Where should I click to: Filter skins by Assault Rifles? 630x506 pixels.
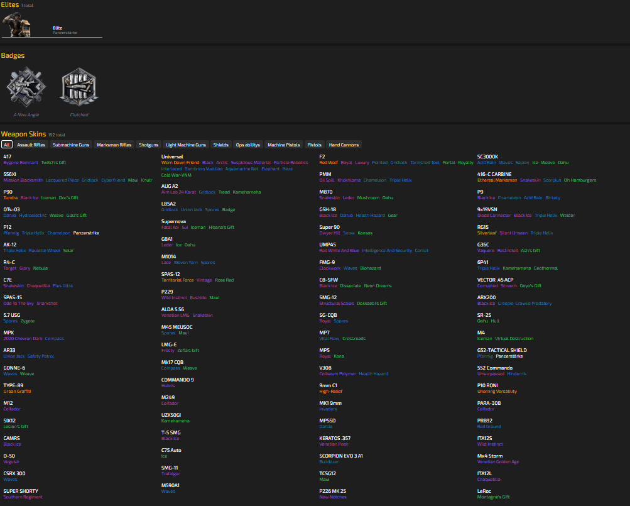click(31, 145)
